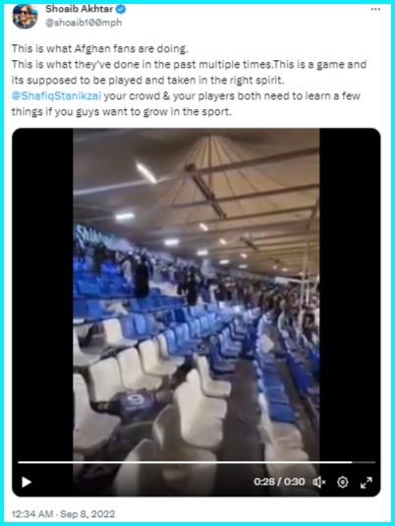395x526 pixels.
Task: Click Shoaib Akhtar's profile picture
Action: [25, 16]
